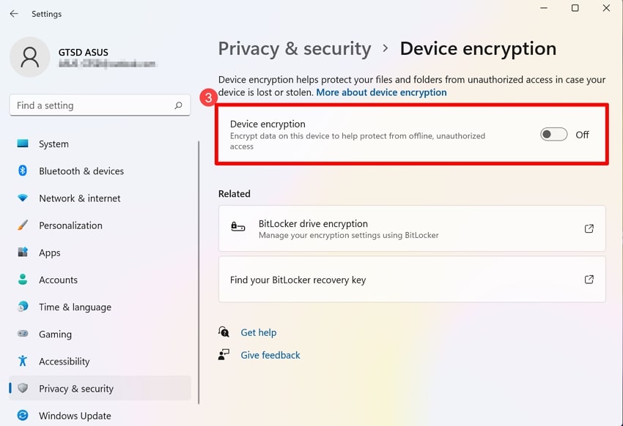623x426 pixels.
Task: Click the Accessibility settings entry
Action: (x=64, y=361)
